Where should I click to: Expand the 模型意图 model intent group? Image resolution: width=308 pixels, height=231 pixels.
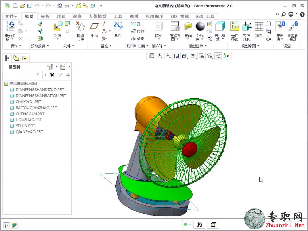tap(250, 46)
